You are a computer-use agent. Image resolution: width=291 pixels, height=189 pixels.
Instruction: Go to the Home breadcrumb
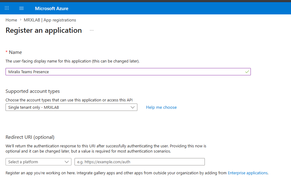click(11, 20)
